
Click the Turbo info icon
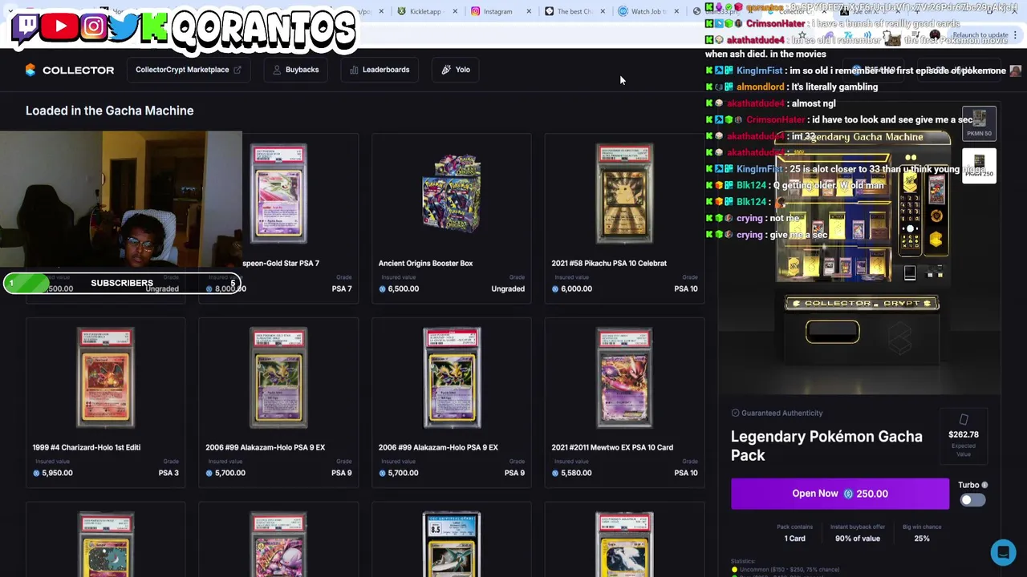click(x=984, y=485)
